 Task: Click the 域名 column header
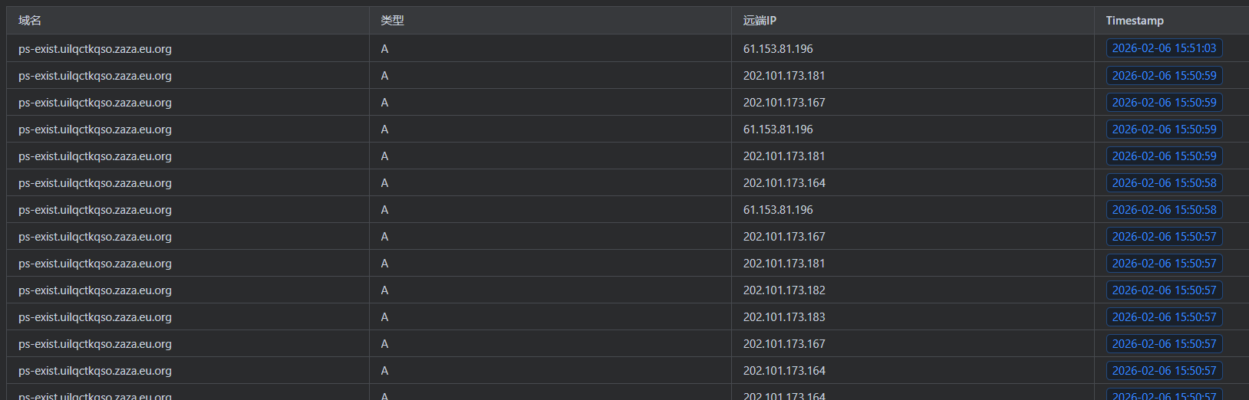click(30, 21)
